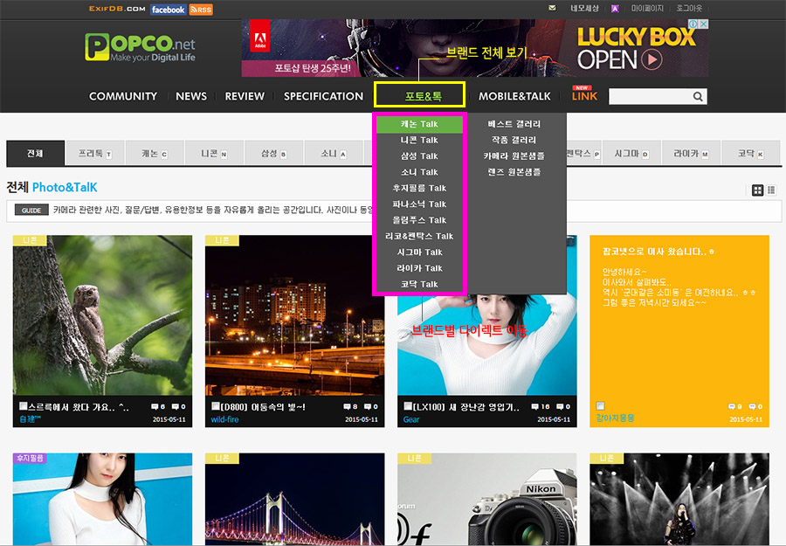Image resolution: width=786 pixels, height=546 pixels.
Task: Click the mail envelope icon in top bar
Action: (552, 8)
